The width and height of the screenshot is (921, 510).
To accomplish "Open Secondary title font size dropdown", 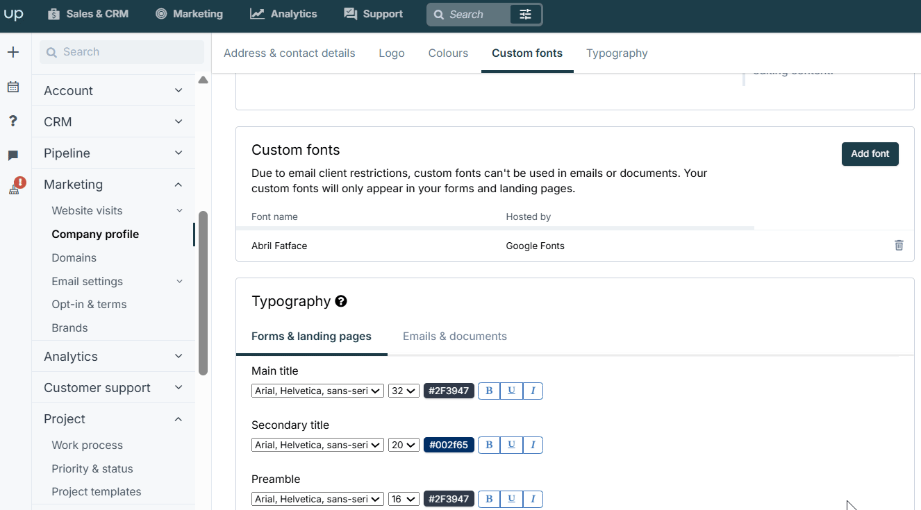I will [x=404, y=445].
